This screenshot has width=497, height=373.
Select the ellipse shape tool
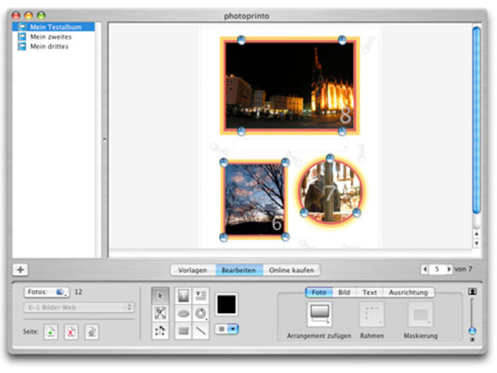[x=183, y=314]
